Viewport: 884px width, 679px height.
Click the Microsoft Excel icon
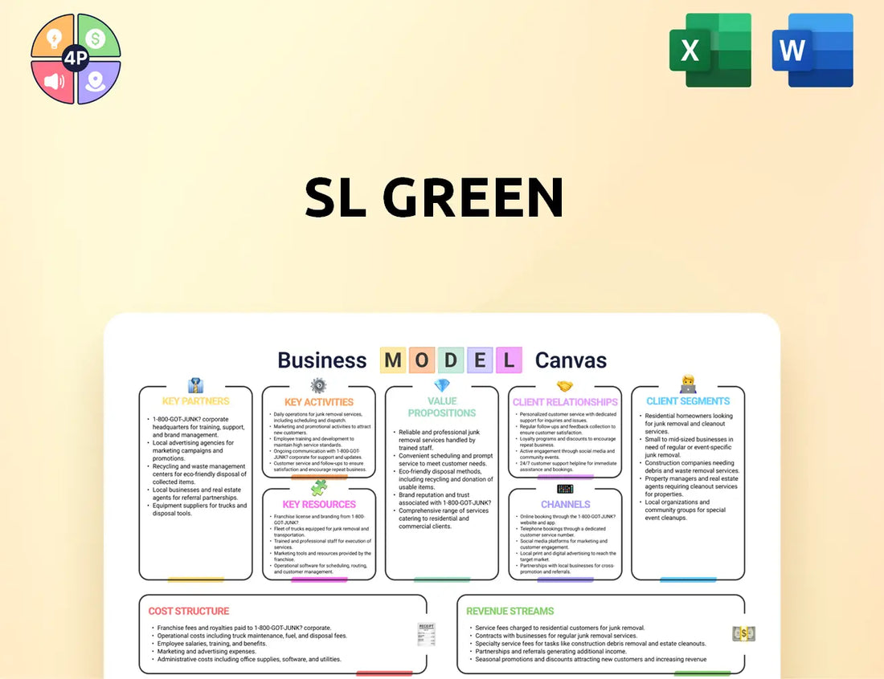[x=710, y=50]
